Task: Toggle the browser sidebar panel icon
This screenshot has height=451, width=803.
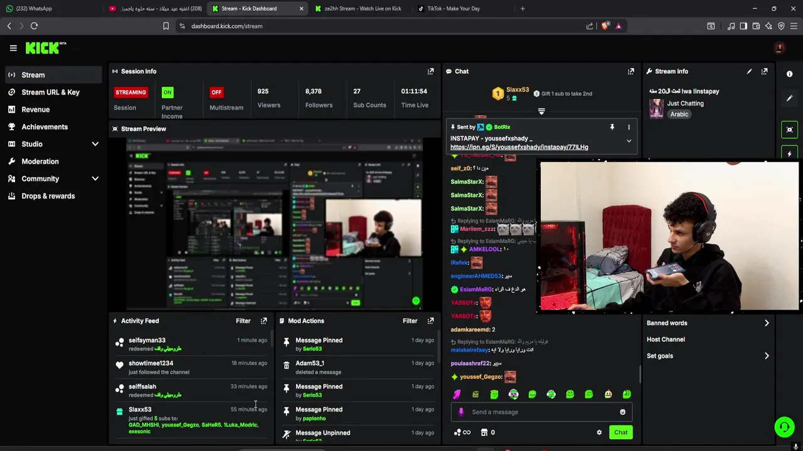Action: coord(743,26)
